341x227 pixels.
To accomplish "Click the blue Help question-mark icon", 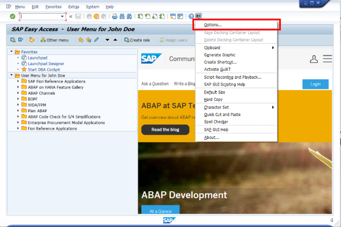I will [x=191, y=16].
